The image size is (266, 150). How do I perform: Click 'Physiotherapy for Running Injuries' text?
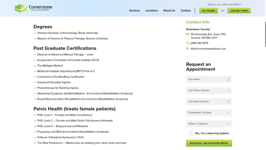58,88
